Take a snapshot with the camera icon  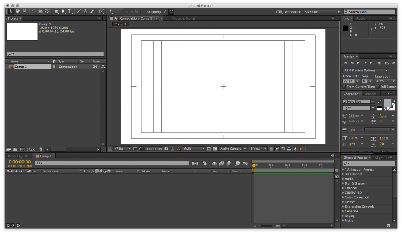point(166,149)
